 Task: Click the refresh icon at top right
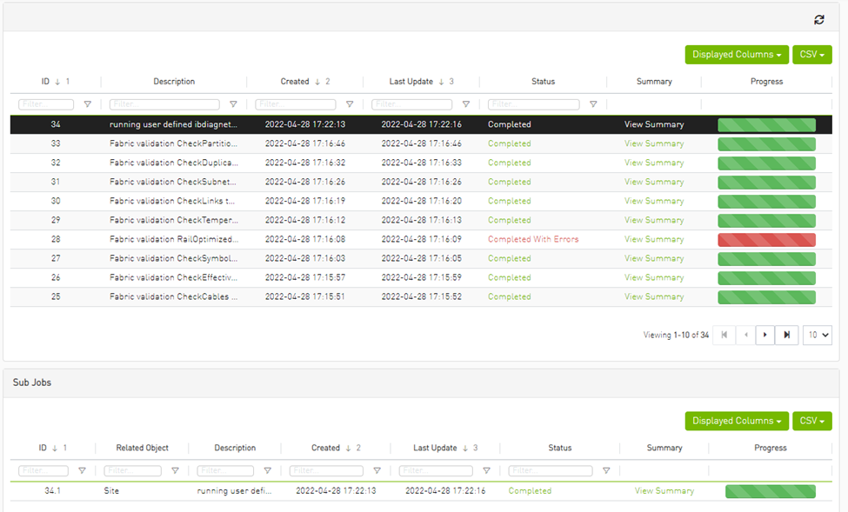818,20
